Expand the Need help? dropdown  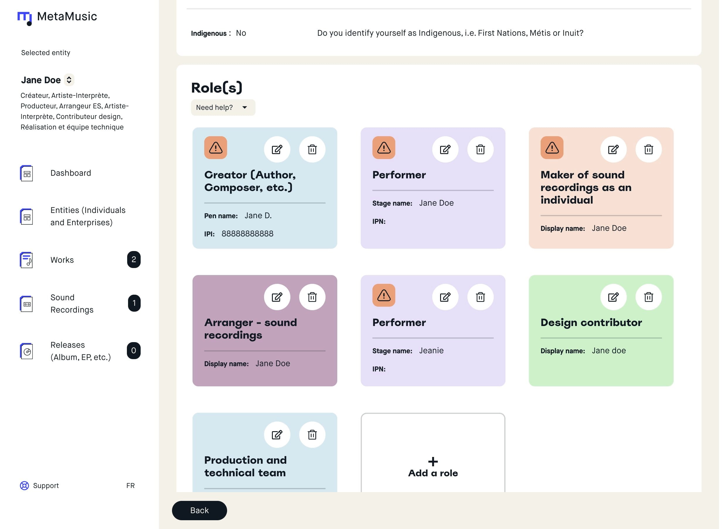click(223, 107)
